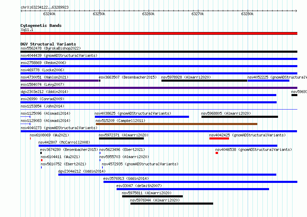Click nsv1129083 (Alsmadi2014) label

tap(46, 121)
